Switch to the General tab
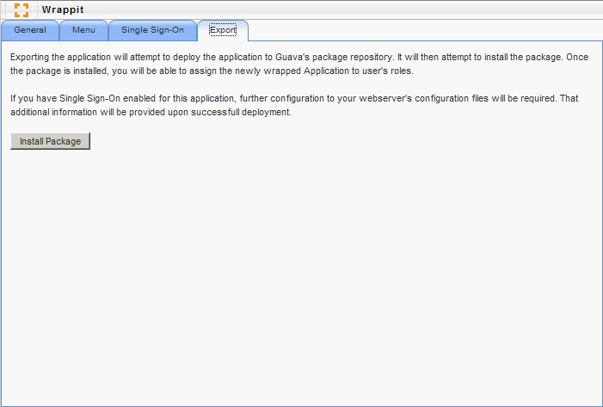The width and height of the screenshot is (603, 407). click(x=30, y=31)
